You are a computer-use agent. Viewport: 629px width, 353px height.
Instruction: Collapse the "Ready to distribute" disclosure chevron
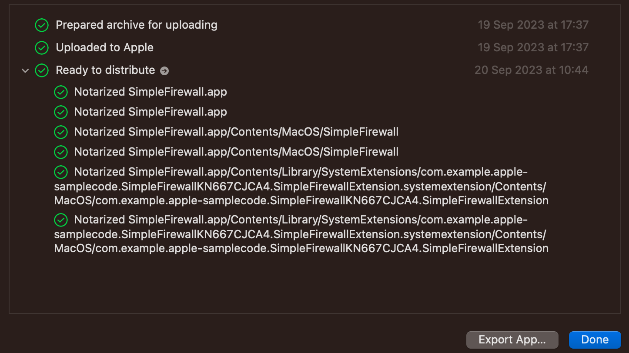tap(25, 70)
